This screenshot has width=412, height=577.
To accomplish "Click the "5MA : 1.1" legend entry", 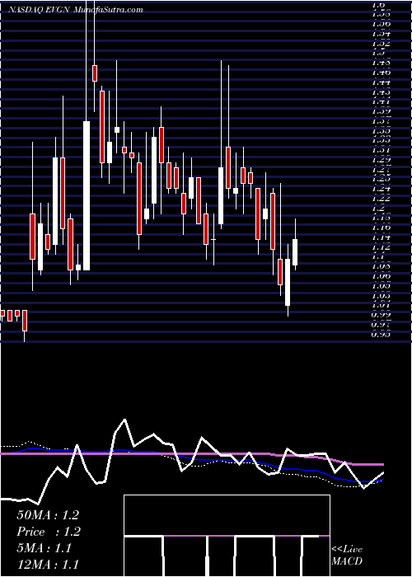I will [44, 547].
